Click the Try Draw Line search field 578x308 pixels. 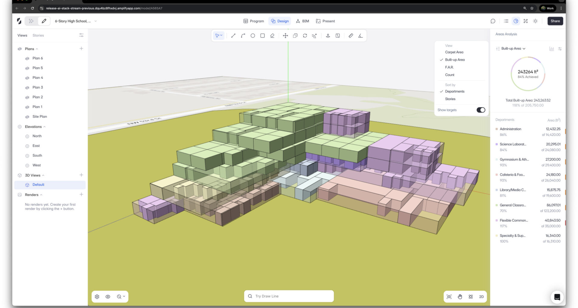click(x=289, y=296)
